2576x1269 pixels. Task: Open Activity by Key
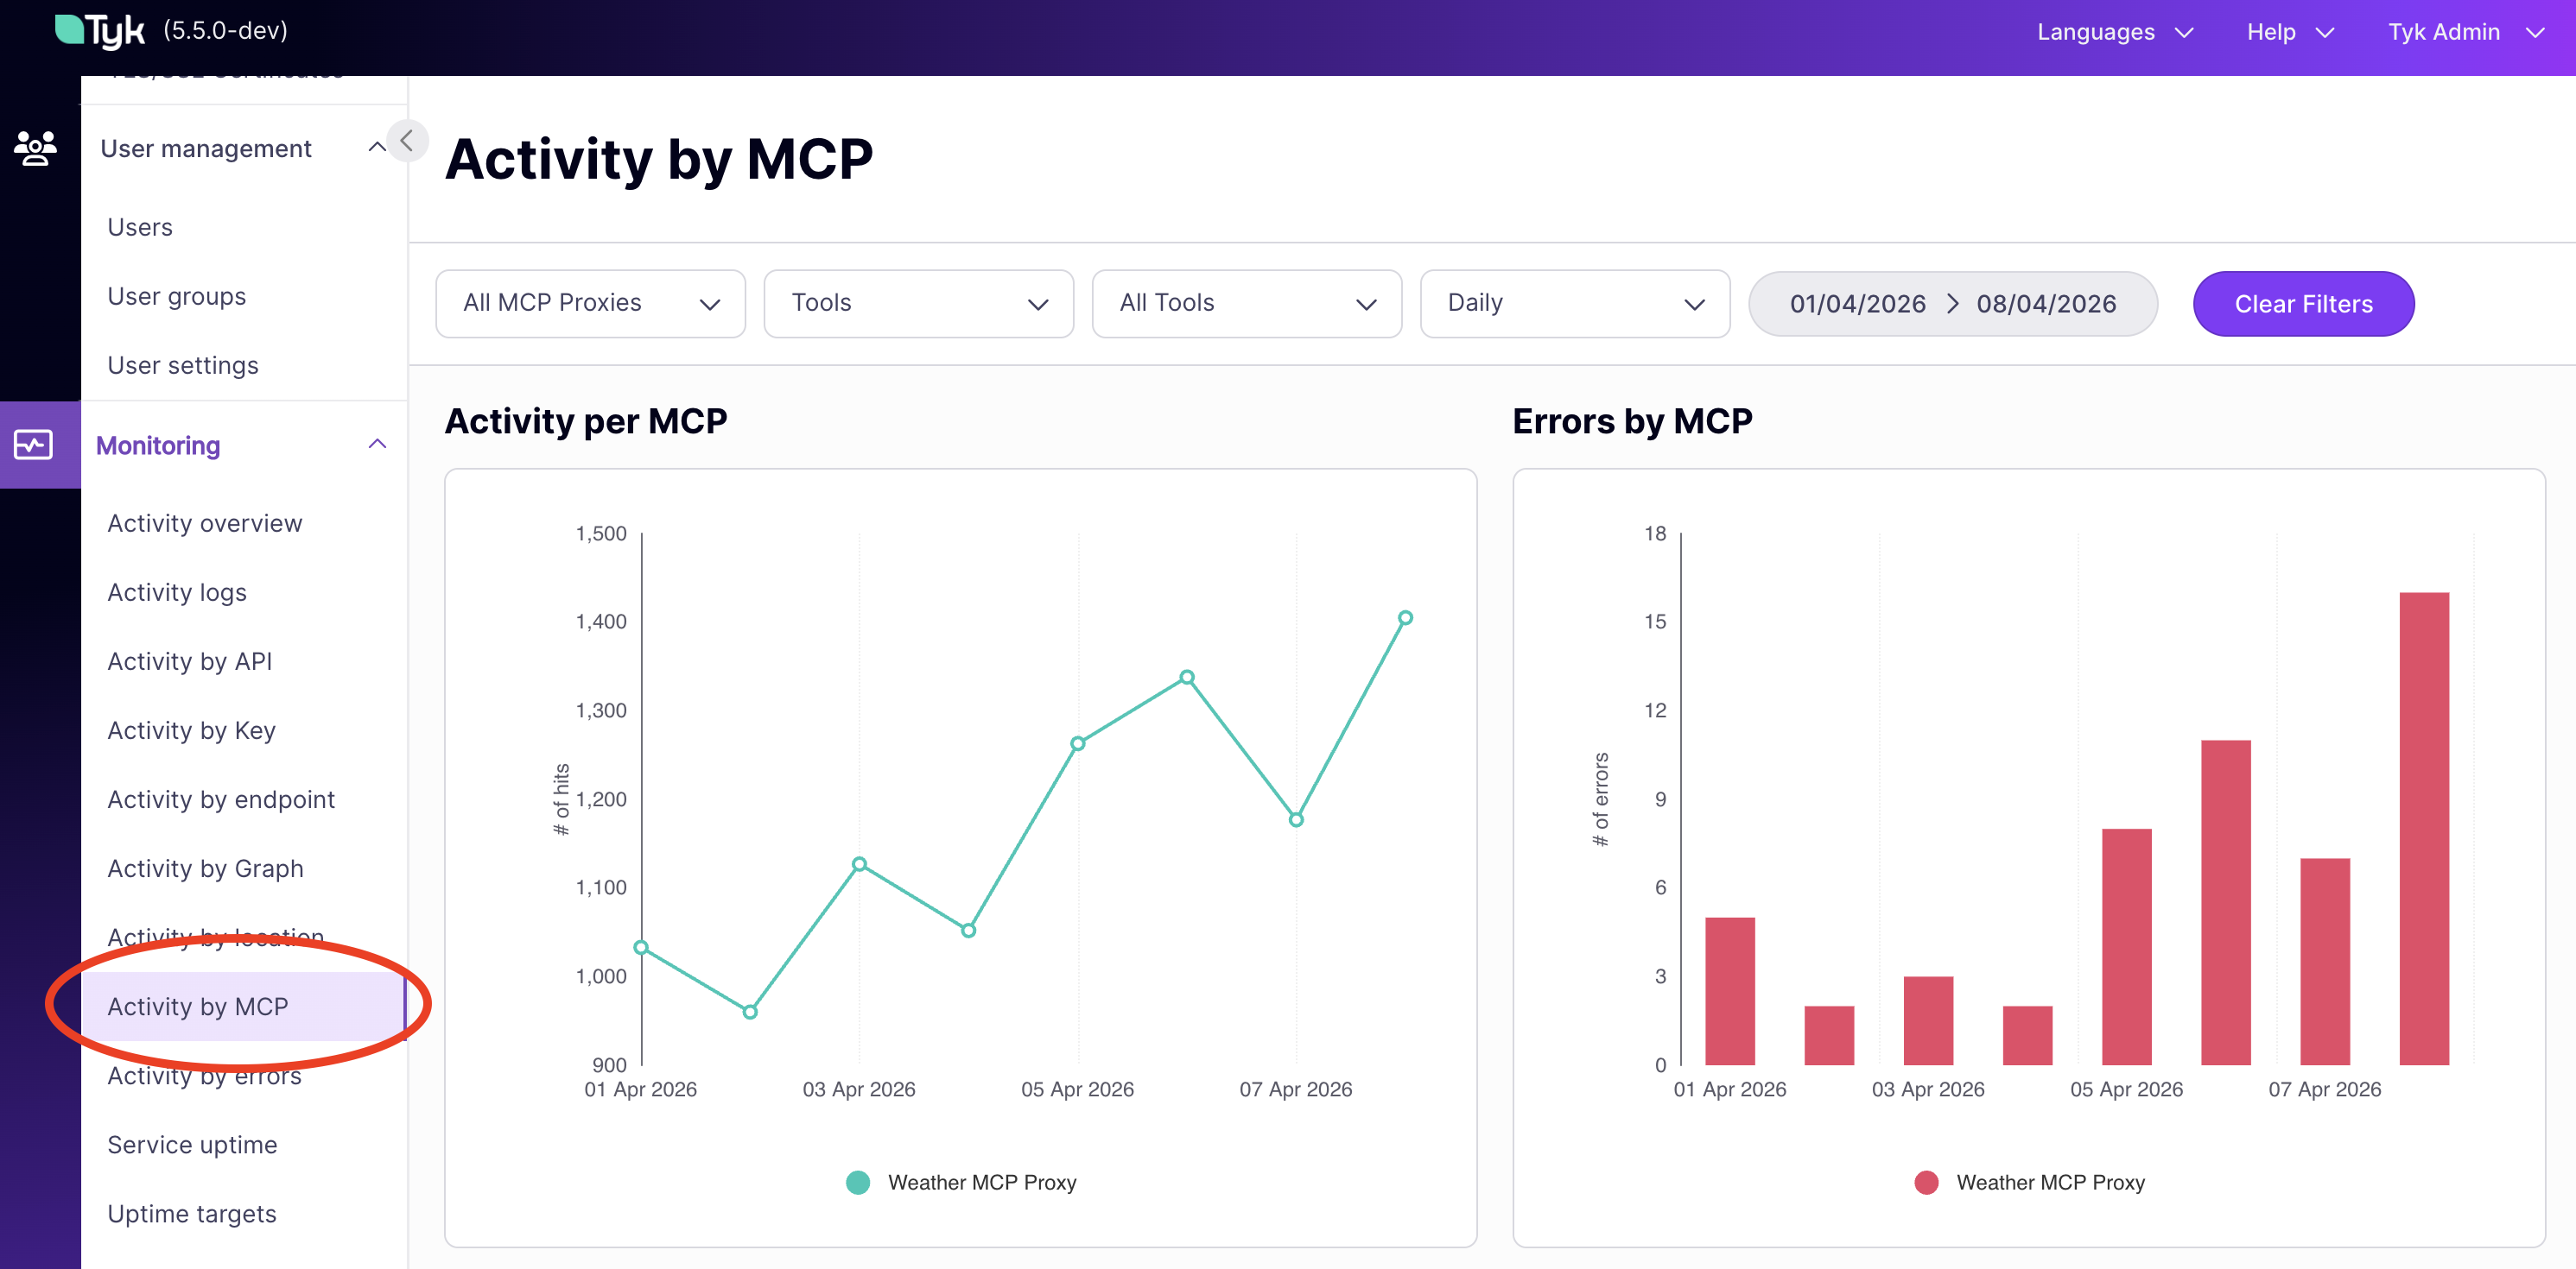192,730
